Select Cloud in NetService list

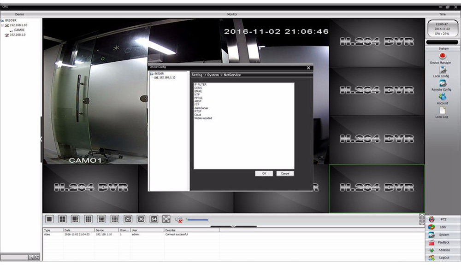coord(198,115)
